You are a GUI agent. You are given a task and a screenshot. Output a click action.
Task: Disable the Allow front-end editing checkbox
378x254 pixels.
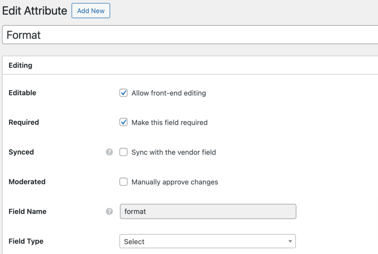click(x=123, y=93)
